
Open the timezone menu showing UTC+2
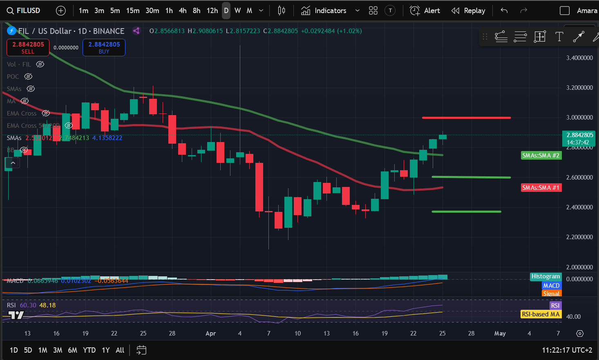pyautogui.click(x=567, y=350)
